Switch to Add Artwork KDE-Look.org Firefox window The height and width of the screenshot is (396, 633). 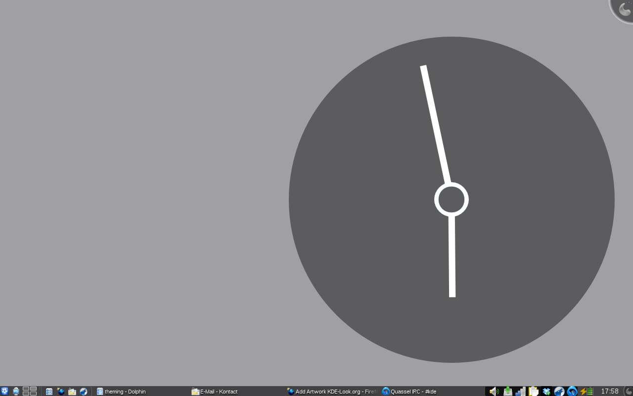[333, 392]
